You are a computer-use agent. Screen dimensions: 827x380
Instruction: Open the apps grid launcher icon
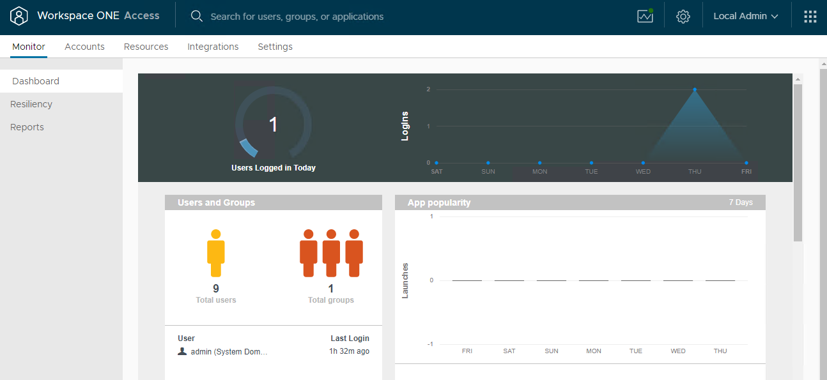tap(810, 17)
